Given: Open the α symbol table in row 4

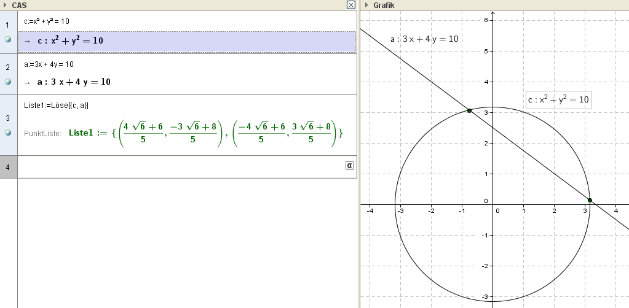Looking at the screenshot, I should 349,165.
